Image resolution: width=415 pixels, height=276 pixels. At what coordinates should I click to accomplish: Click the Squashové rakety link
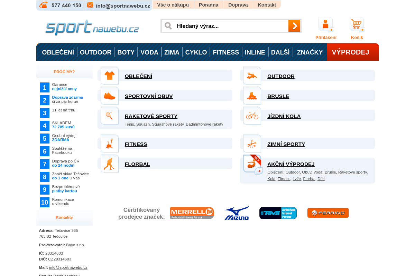point(168,124)
